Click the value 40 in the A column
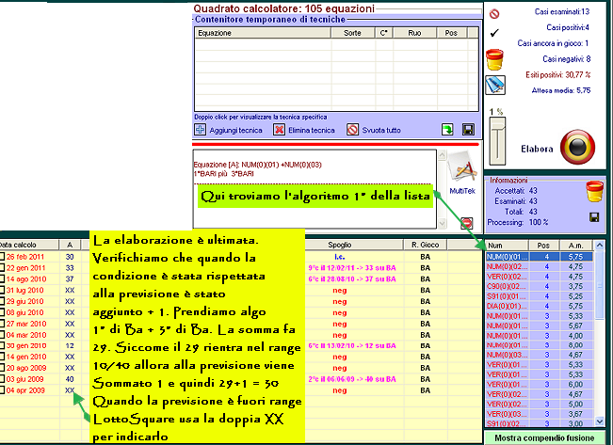Image resolution: width=613 pixels, height=445 pixels. tap(70, 379)
